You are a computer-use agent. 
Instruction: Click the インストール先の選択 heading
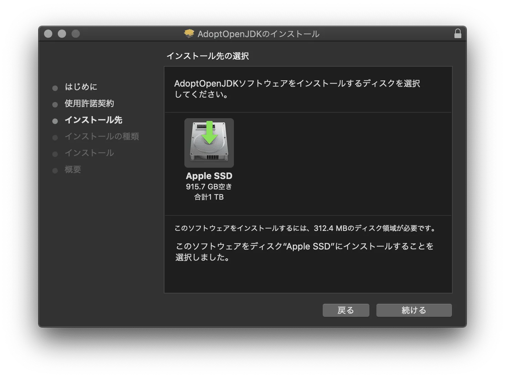(x=208, y=56)
